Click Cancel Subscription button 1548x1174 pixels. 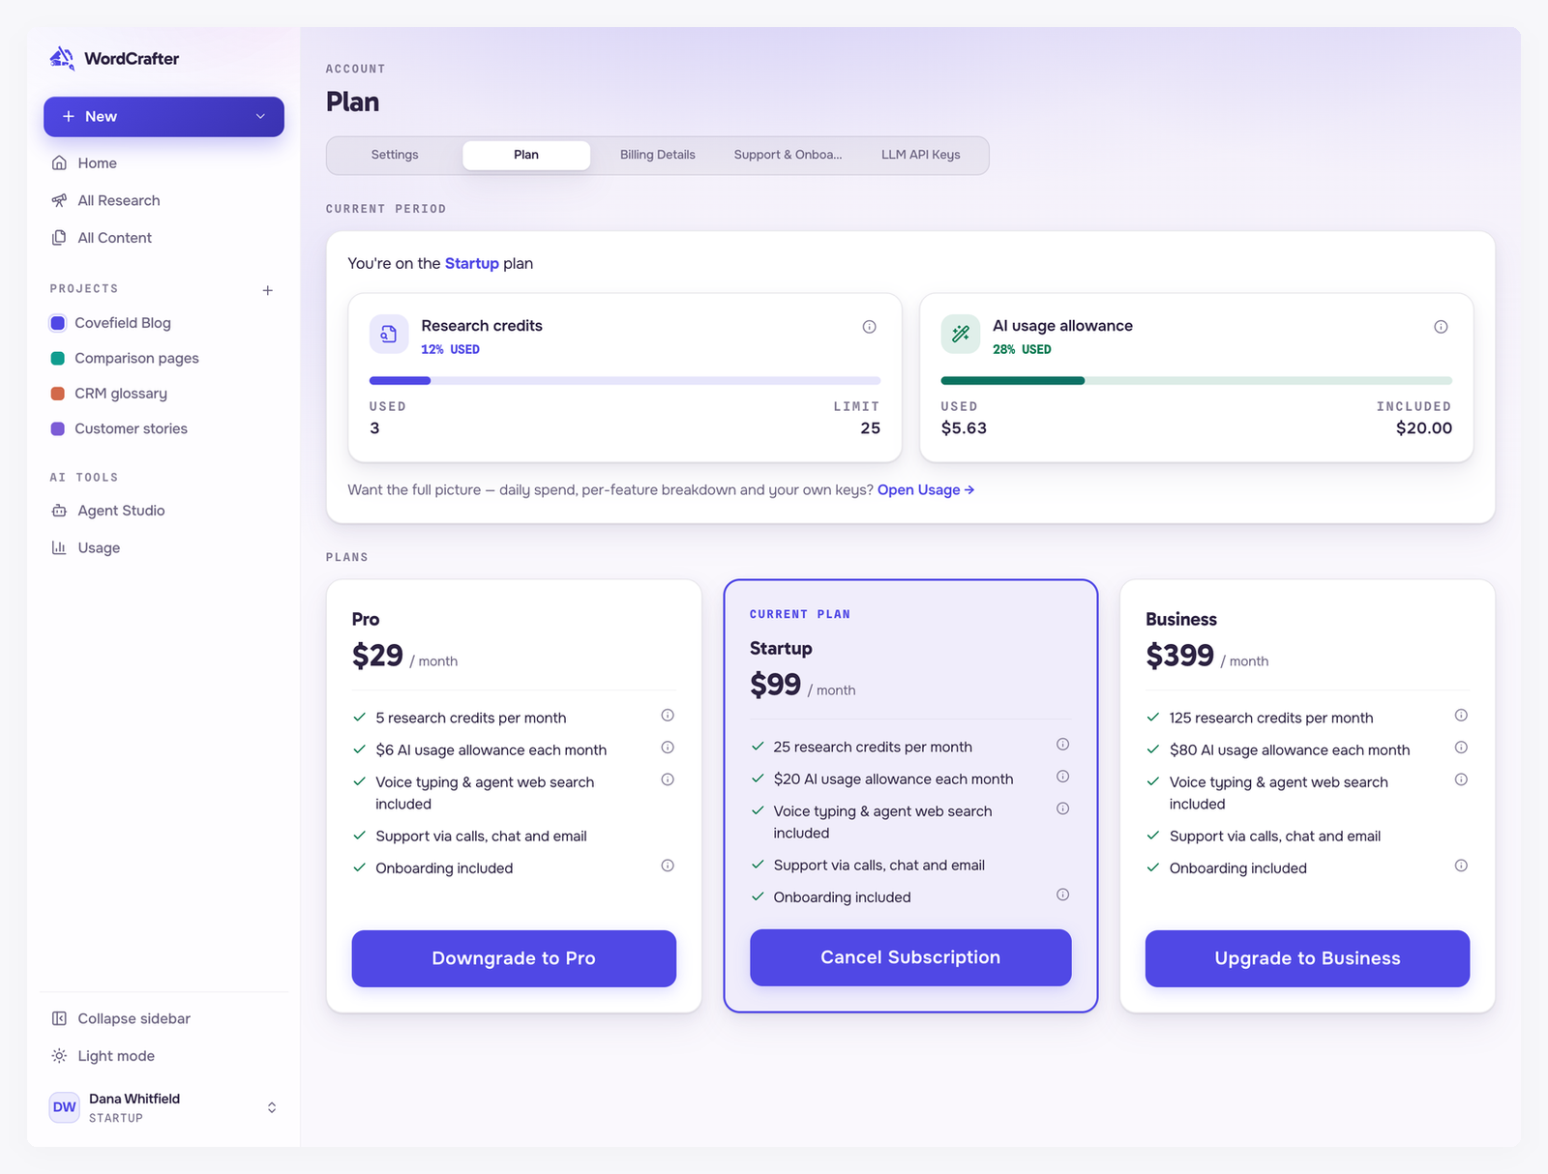click(910, 957)
